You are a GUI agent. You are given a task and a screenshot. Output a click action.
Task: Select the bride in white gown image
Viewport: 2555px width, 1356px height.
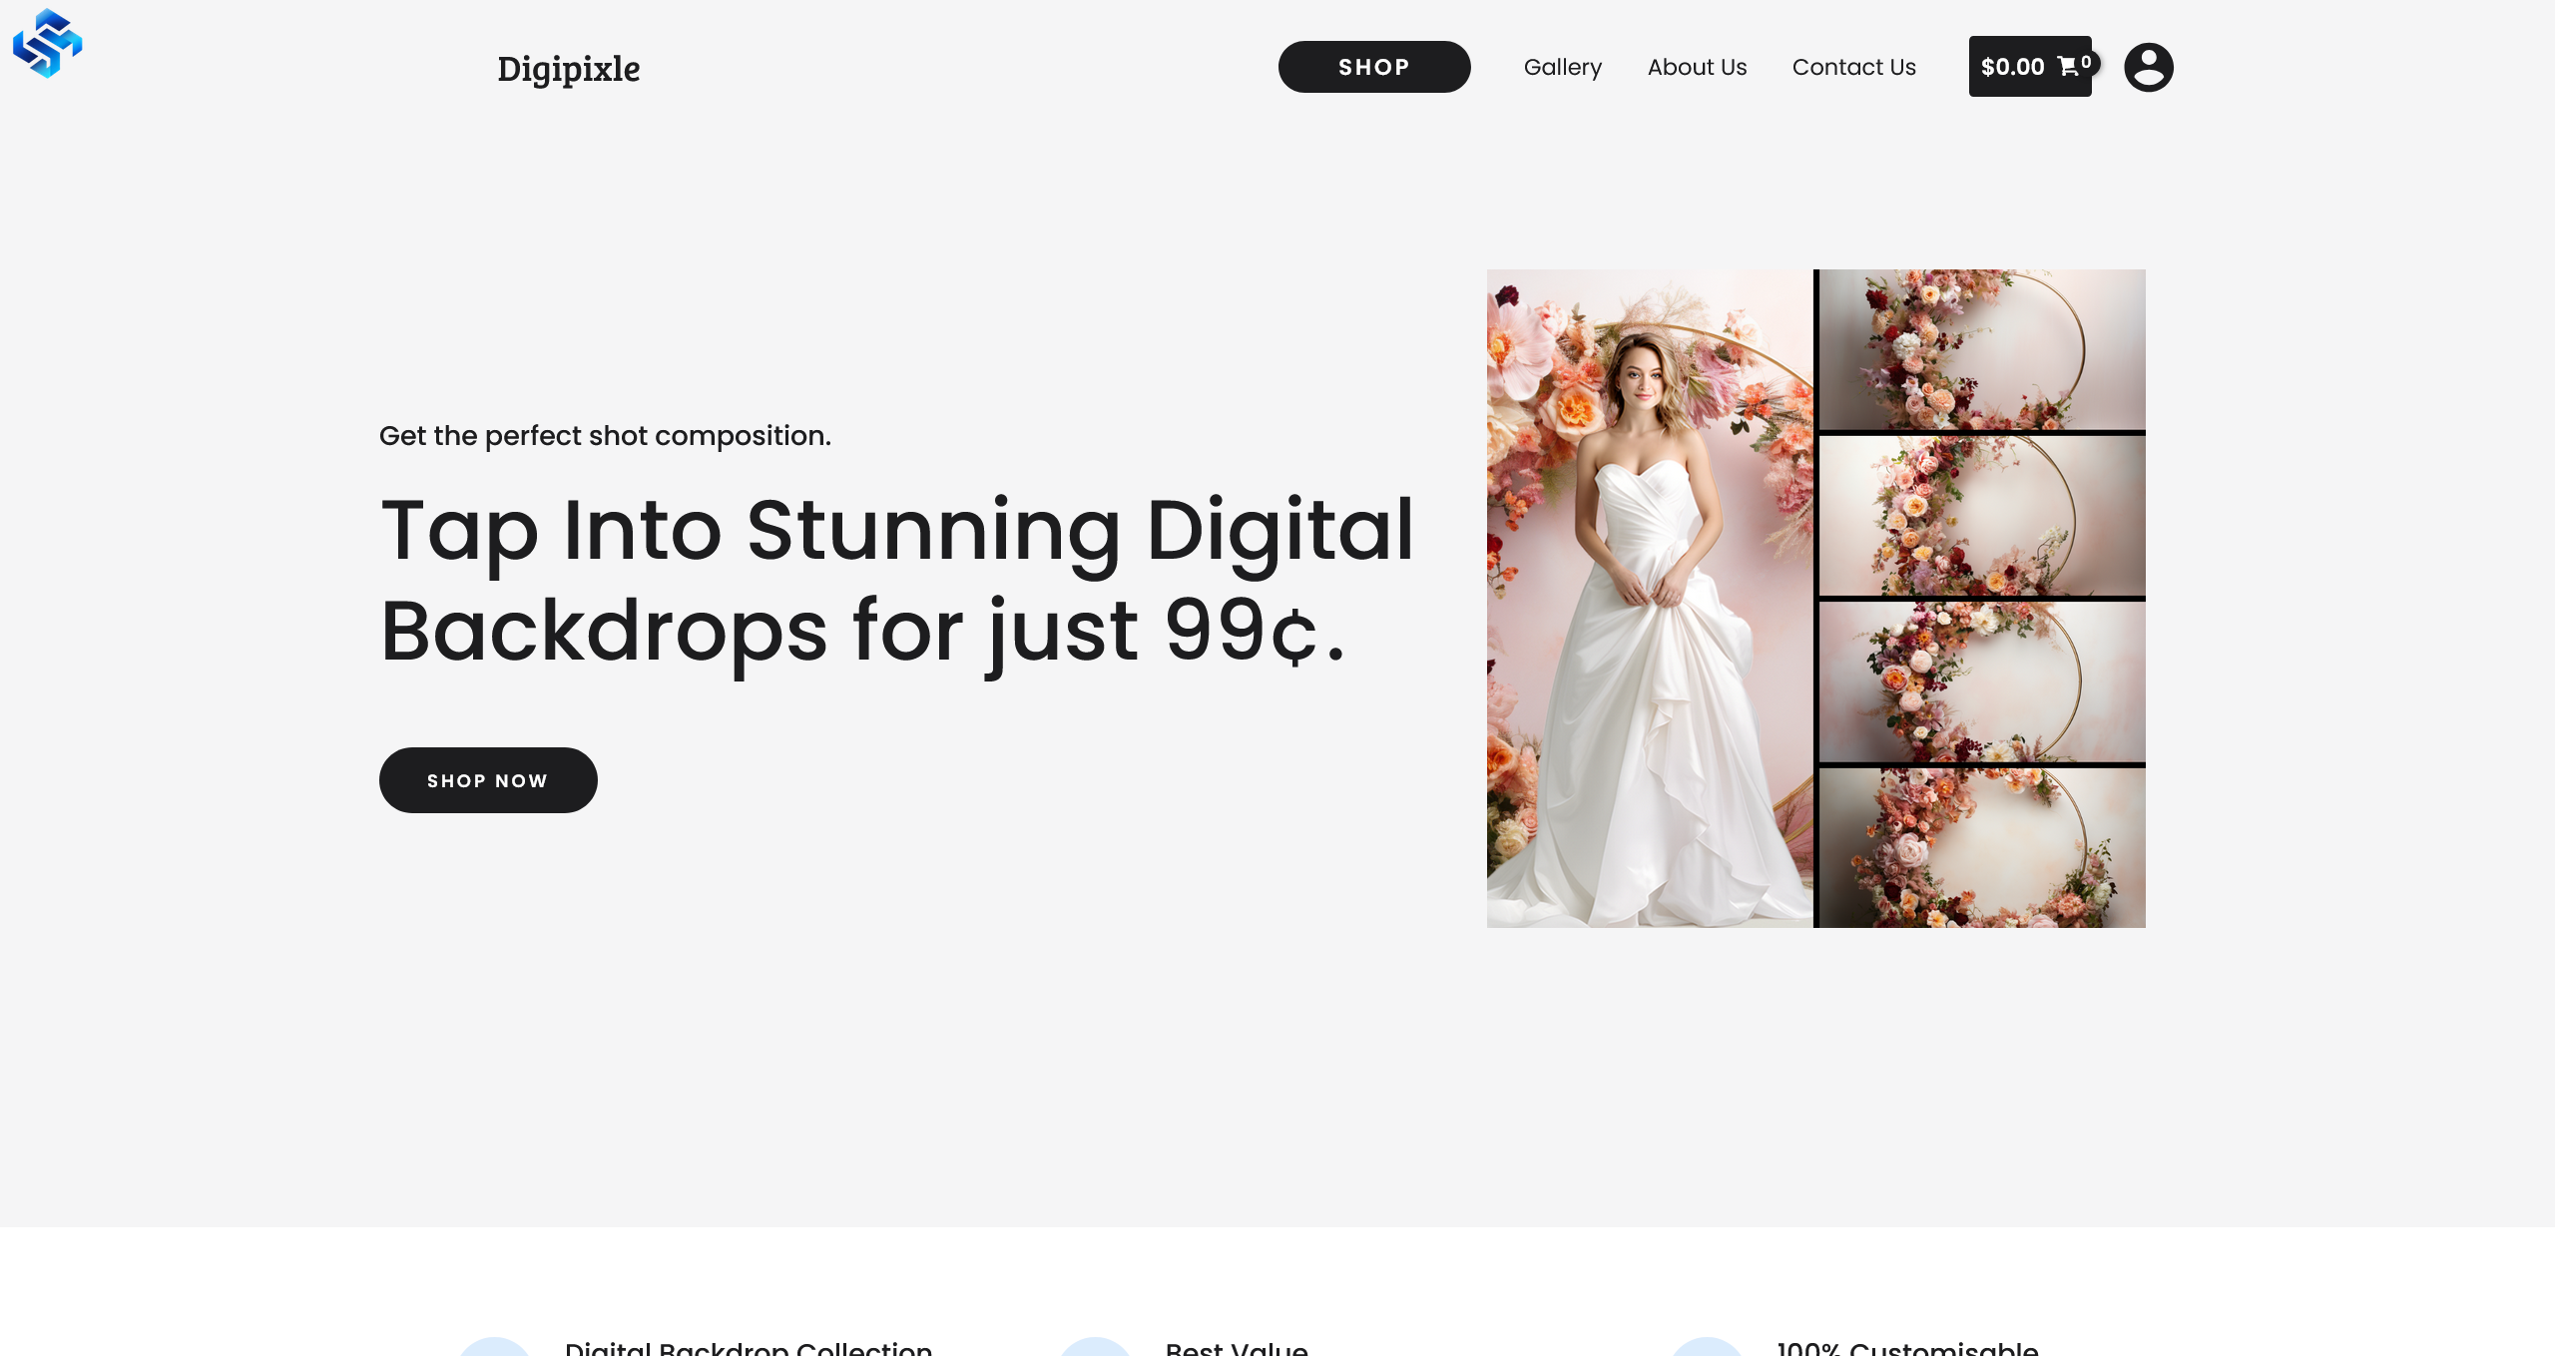[x=1650, y=599]
